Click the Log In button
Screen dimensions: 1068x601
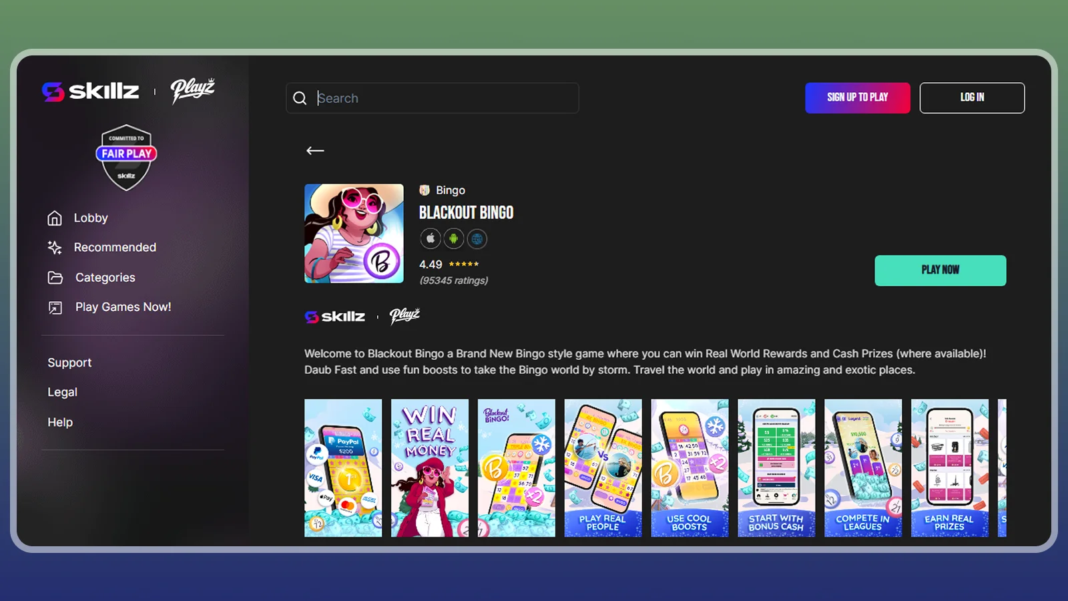(972, 98)
